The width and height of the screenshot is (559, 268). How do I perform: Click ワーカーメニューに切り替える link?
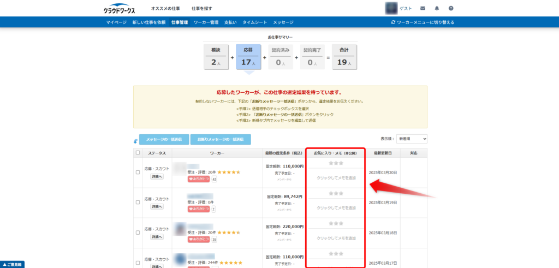pos(423,22)
